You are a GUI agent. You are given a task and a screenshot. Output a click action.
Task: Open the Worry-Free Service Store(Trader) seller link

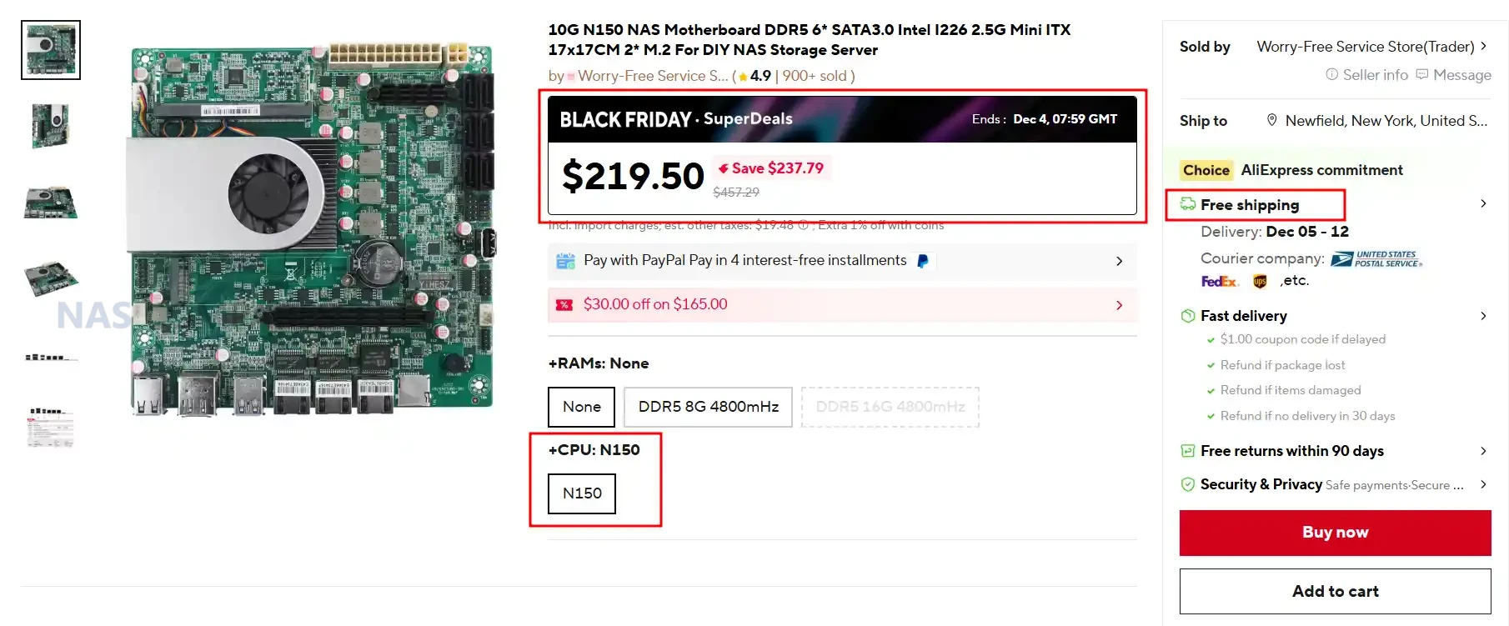click(x=1366, y=47)
